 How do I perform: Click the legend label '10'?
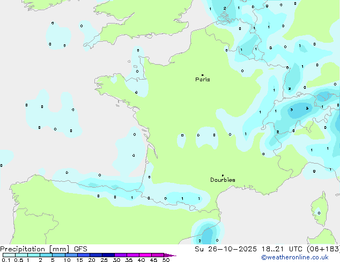[67, 260]
